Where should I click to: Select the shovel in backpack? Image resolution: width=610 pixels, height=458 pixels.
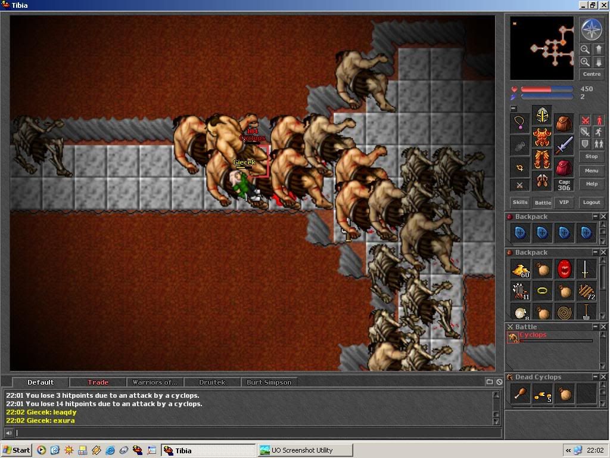tap(586, 312)
